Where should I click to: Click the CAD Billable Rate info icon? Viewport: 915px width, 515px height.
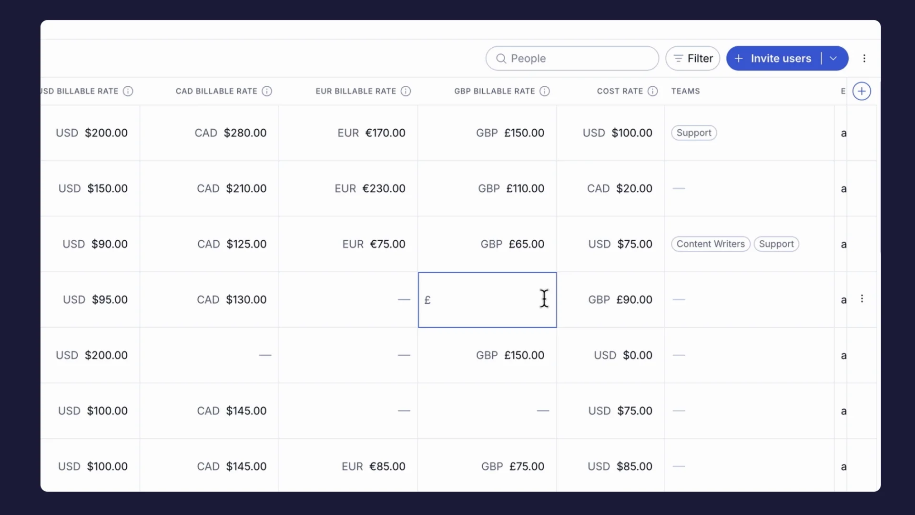[267, 91]
